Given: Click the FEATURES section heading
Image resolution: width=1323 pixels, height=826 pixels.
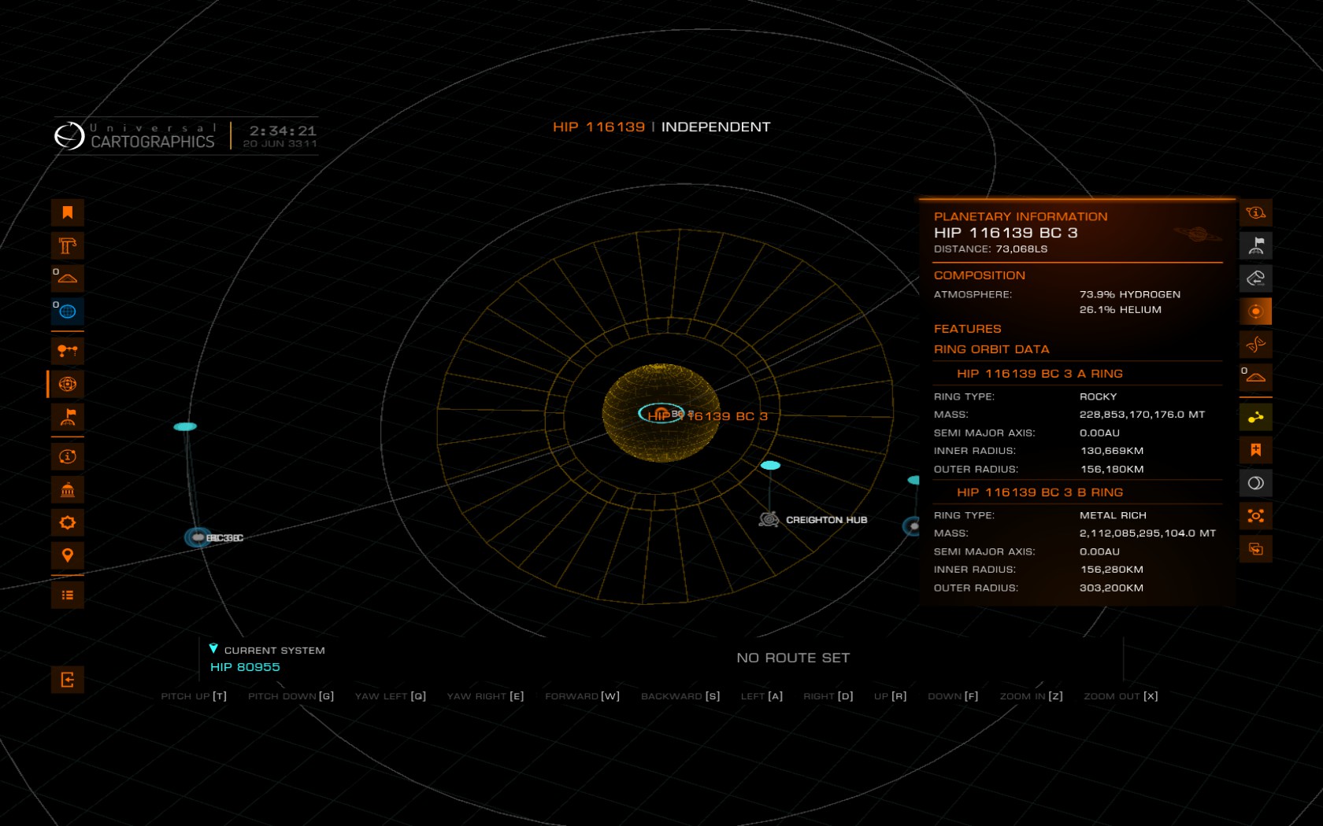Looking at the screenshot, I should tap(968, 329).
